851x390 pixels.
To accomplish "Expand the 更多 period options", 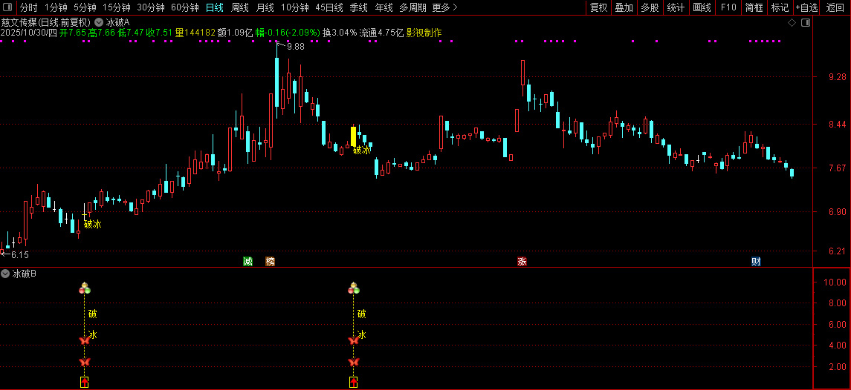I will click(x=445, y=7).
